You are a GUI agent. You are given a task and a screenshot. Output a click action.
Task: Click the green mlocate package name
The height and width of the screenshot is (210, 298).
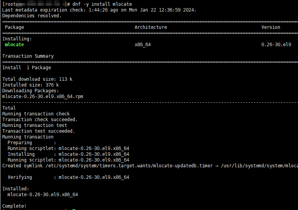point(14,45)
